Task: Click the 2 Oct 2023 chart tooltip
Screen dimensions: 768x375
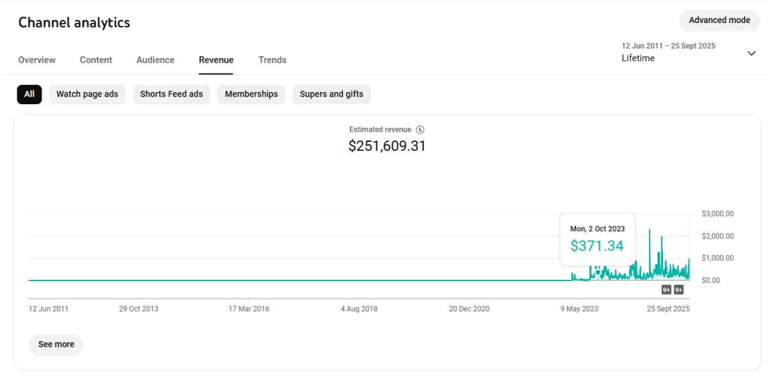Action: click(597, 239)
